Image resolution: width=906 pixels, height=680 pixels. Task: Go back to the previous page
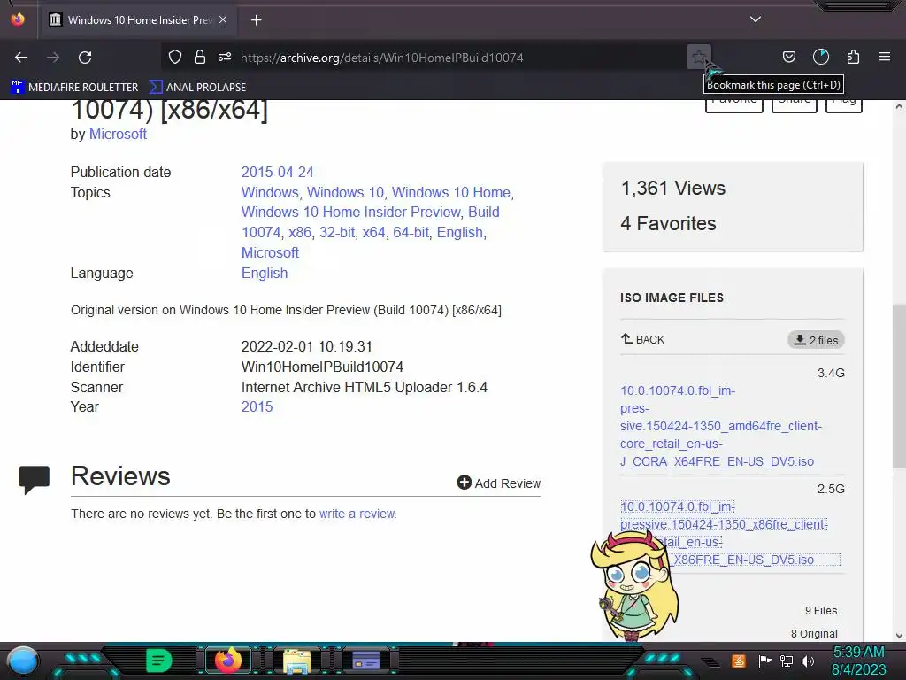[21, 58]
